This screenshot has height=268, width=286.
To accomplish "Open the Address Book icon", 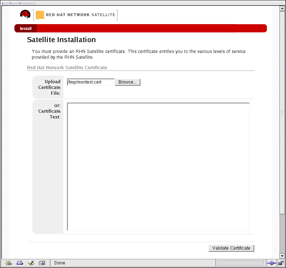I will click(42, 263).
